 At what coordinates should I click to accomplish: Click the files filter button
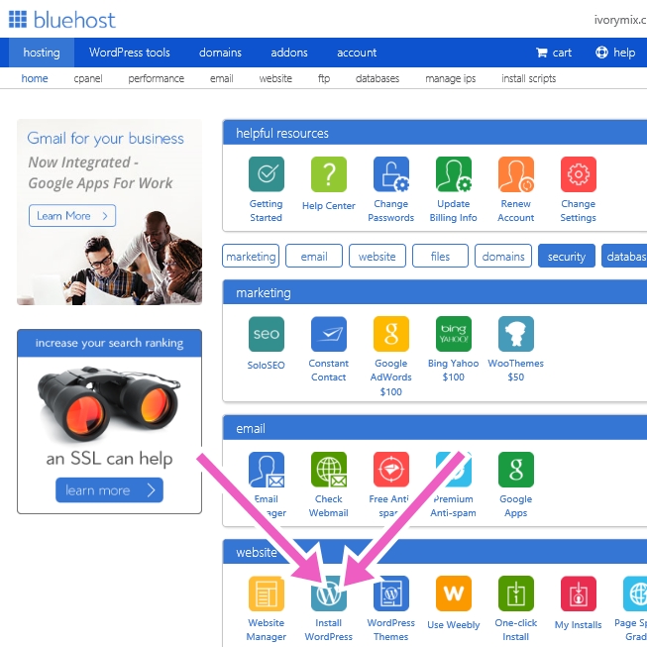[440, 256]
